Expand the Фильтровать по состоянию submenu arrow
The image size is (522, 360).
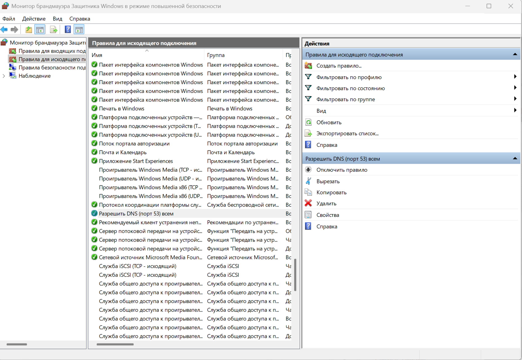[x=515, y=88]
